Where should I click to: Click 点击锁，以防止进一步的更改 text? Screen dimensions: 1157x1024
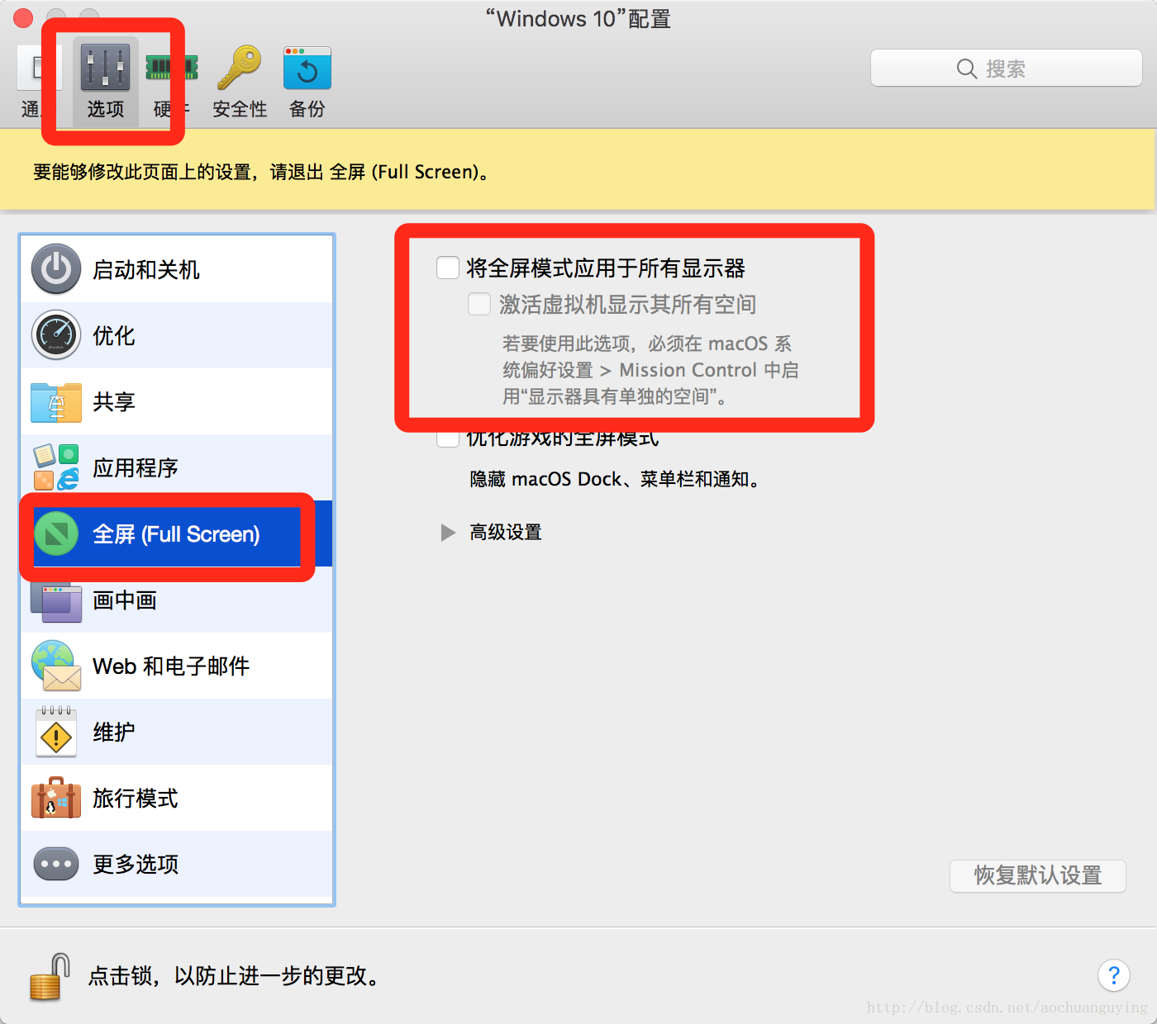[x=236, y=976]
